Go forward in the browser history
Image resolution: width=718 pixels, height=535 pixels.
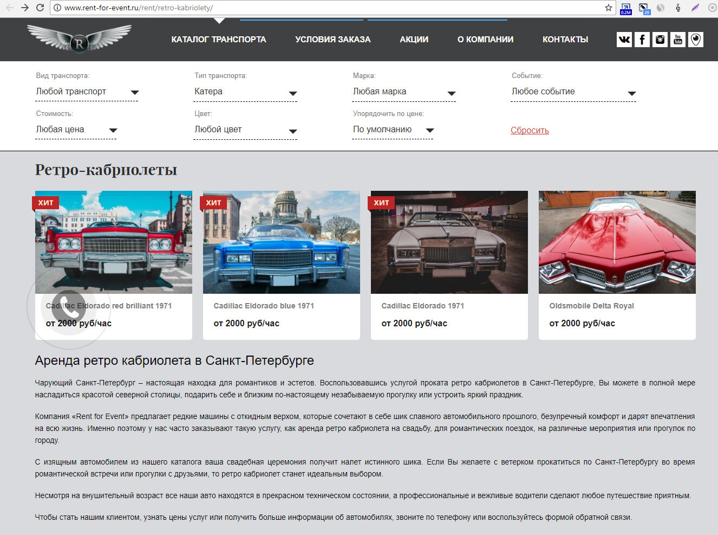(x=25, y=8)
